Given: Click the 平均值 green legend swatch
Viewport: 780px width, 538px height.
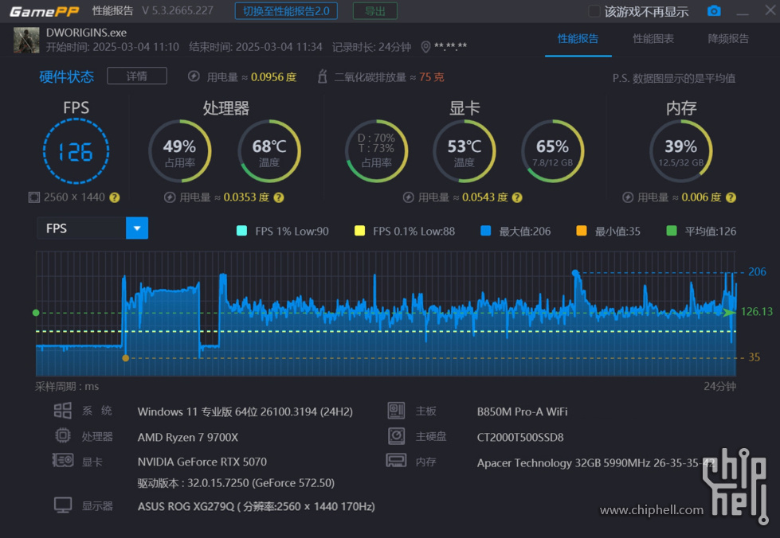Looking at the screenshot, I should point(672,231).
